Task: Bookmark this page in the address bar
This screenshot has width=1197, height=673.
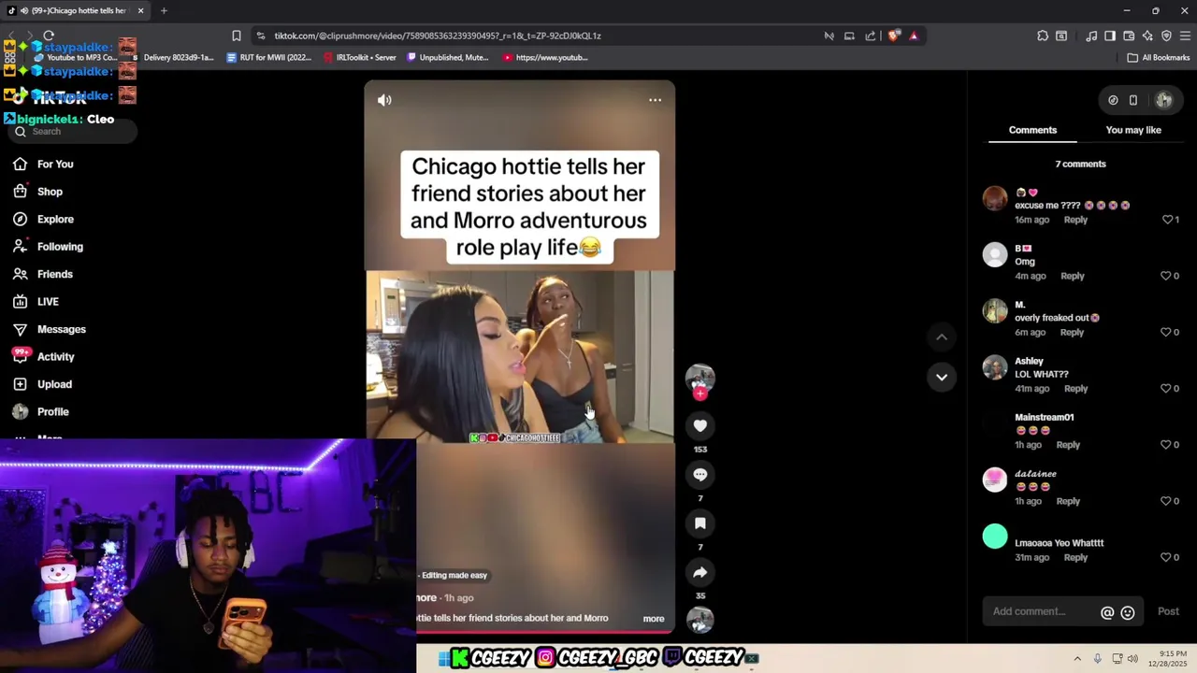Action: click(x=237, y=36)
